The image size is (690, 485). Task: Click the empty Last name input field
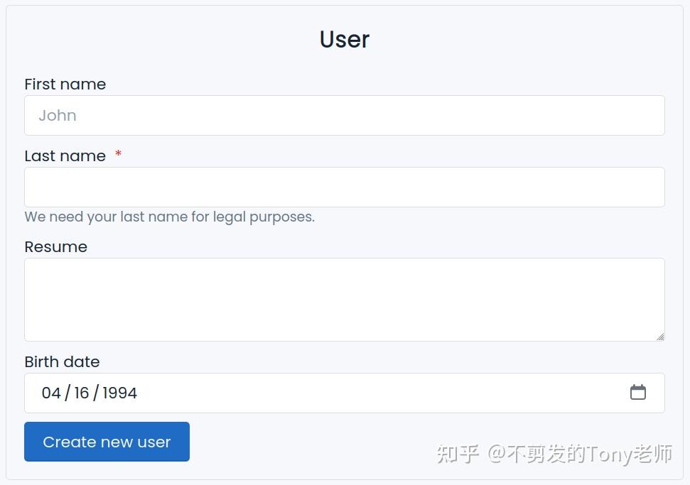pos(345,187)
